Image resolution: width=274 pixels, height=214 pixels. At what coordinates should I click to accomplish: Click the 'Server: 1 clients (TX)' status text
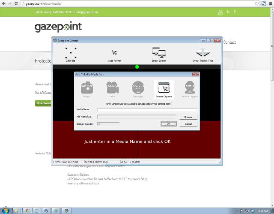[96, 162]
